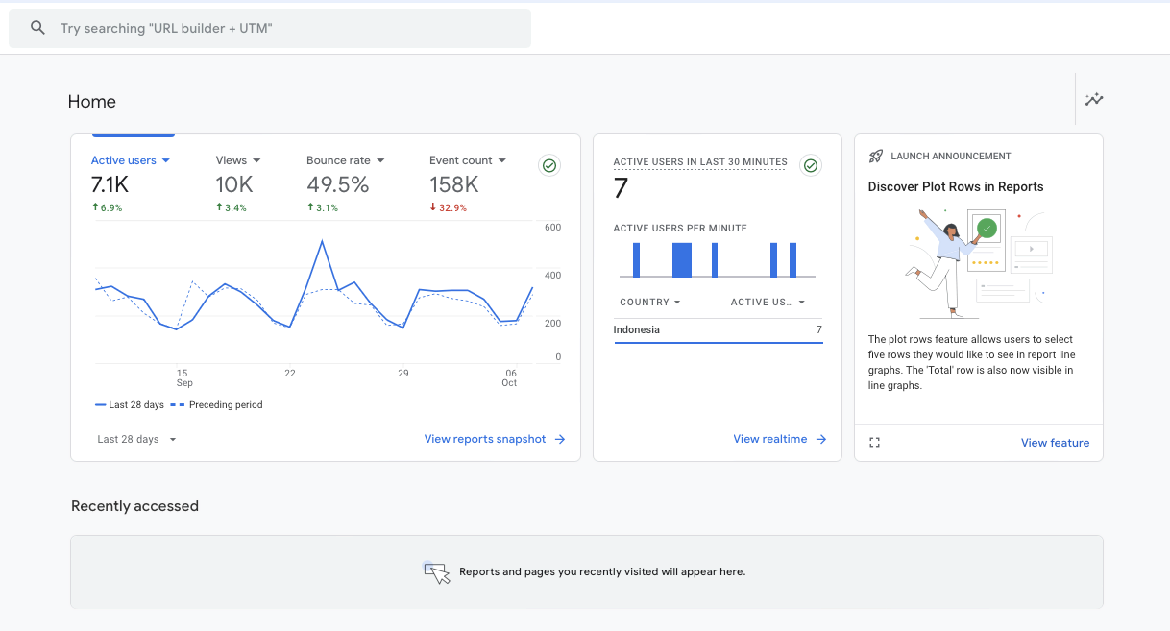The height and width of the screenshot is (631, 1170).
Task: Open the Country dimension dropdown
Action: [650, 302]
